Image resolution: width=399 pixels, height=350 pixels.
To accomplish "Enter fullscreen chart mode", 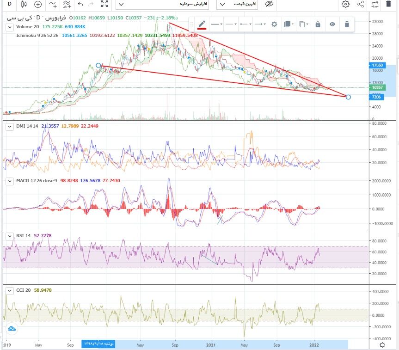I will pyautogui.click(x=105, y=4).
